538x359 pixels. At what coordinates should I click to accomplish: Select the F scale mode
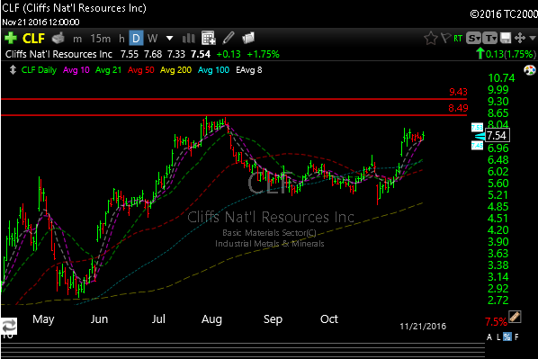[x=516, y=337]
